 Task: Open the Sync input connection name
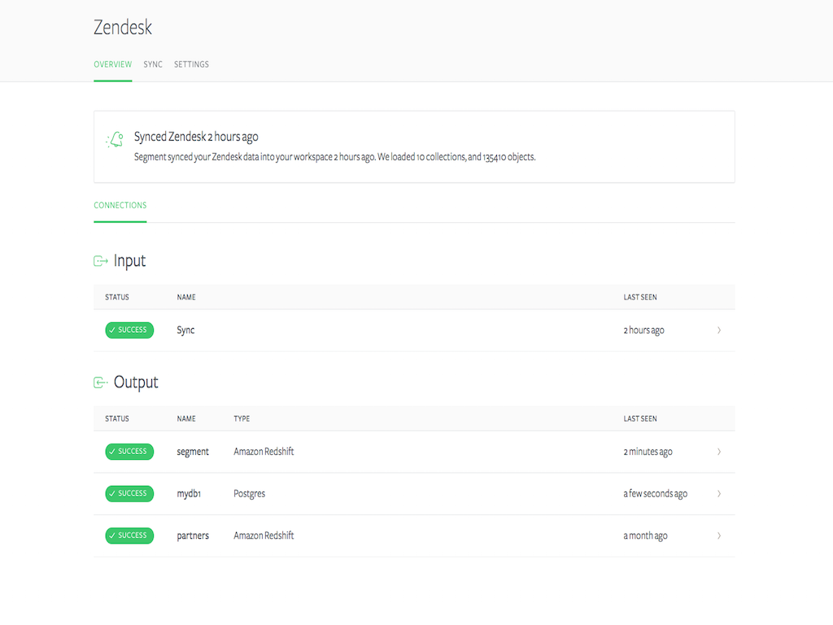(x=185, y=330)
